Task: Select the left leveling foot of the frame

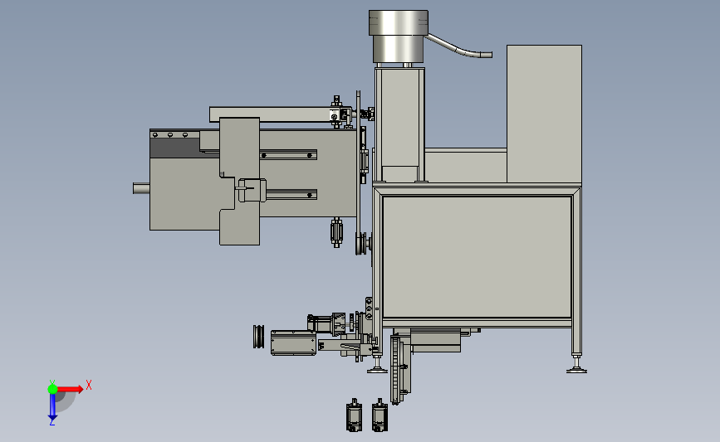Action: [x=378, y=364]
